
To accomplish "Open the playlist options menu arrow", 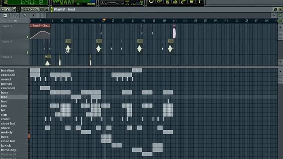I will 3,9.
